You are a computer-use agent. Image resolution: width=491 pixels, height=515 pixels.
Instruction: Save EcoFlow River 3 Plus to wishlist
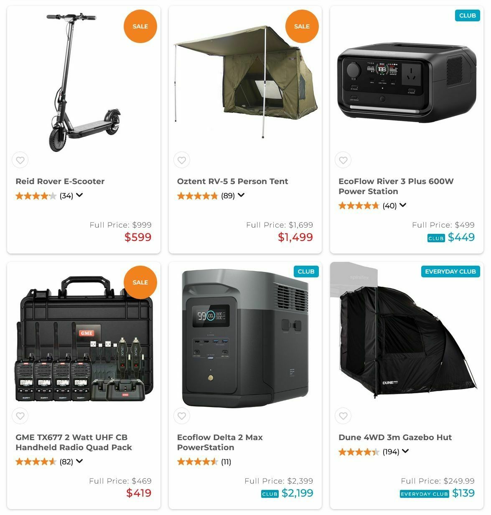coord(343,160)
